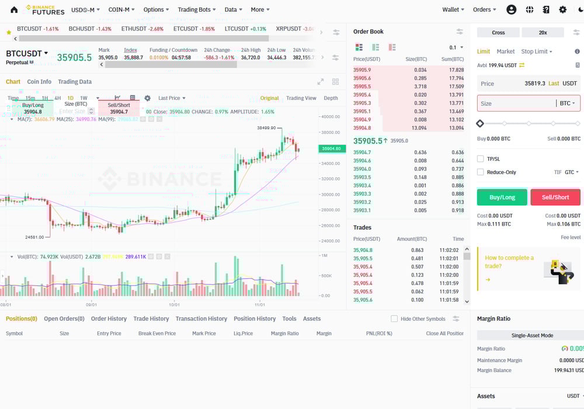Click the favorites star icon

(x=9, y=32)
